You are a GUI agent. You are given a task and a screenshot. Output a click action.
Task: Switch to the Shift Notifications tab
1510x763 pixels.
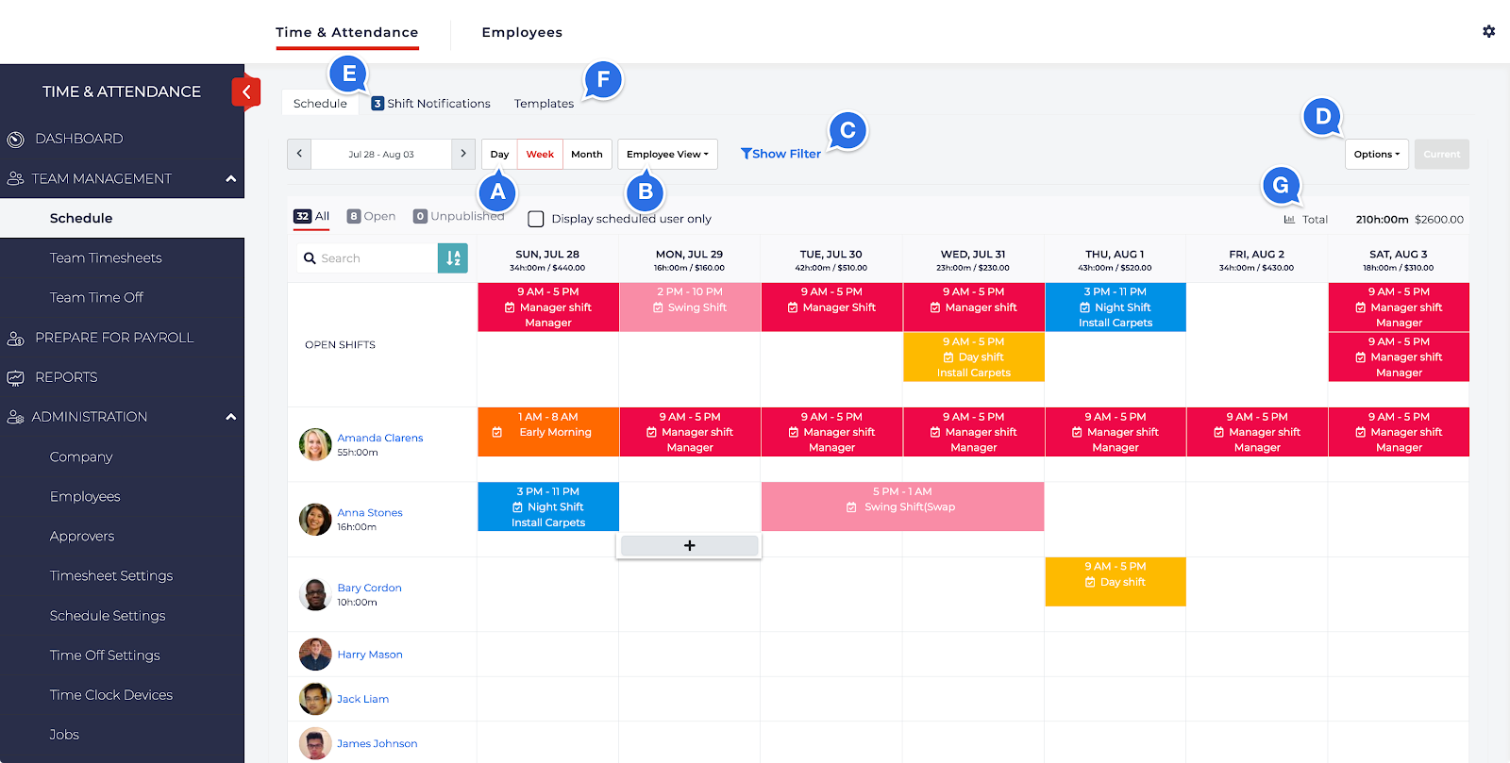pos(430,104)
